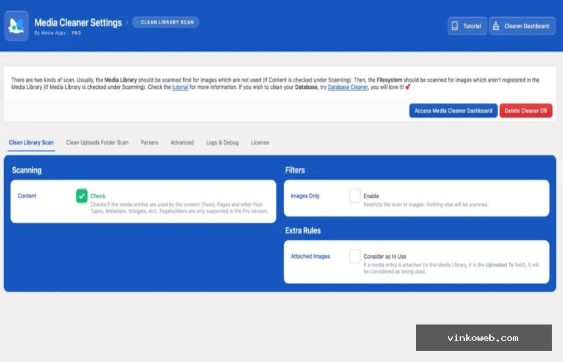Image resolution: width=563 pixels, height=362 pixels.
Task: Tick Attached Images Consider as In Use
Action: click(x=355, y=256)
